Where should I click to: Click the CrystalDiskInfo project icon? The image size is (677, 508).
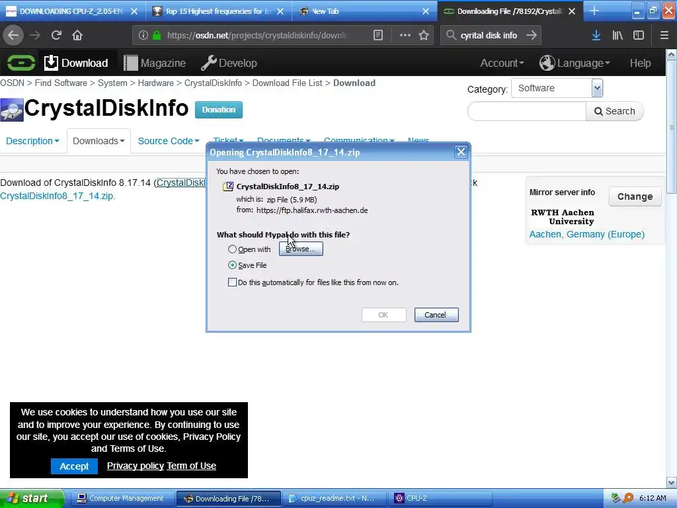[x=12, y=110]
